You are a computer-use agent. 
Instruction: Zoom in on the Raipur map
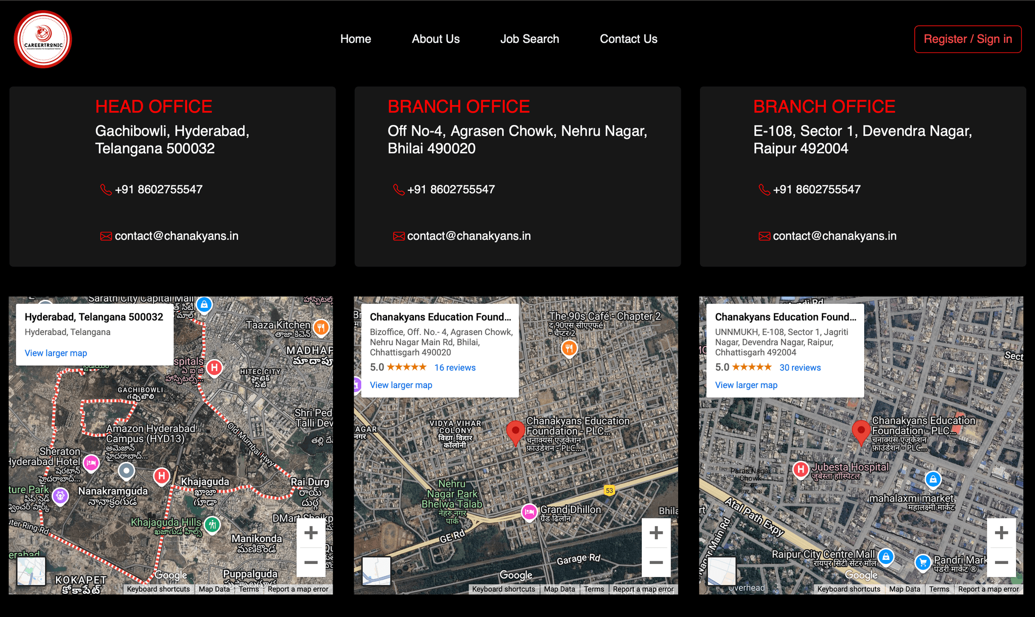pyautogui.click(x=1001, y=533)
